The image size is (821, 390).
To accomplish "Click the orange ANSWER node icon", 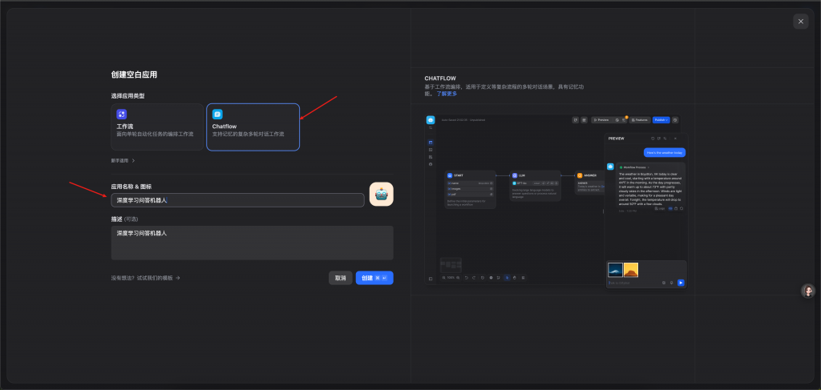I will 580,175.
